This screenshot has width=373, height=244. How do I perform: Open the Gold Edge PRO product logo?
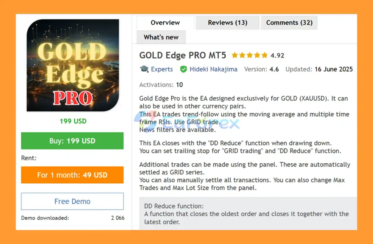(x=73, y=65)
